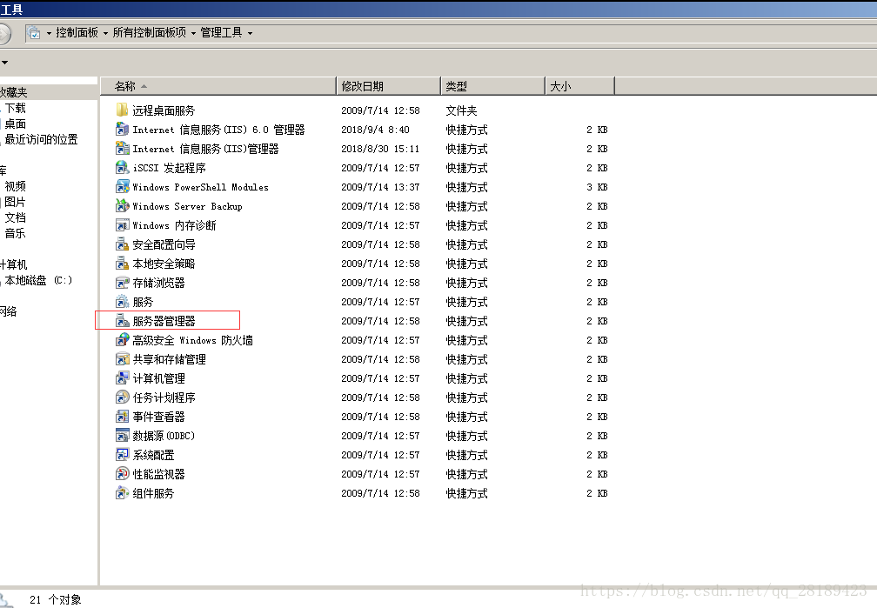The image size is (877, 608).
Task: Select the Windows PowerShell Modules icon
Action: coord(122,187)
